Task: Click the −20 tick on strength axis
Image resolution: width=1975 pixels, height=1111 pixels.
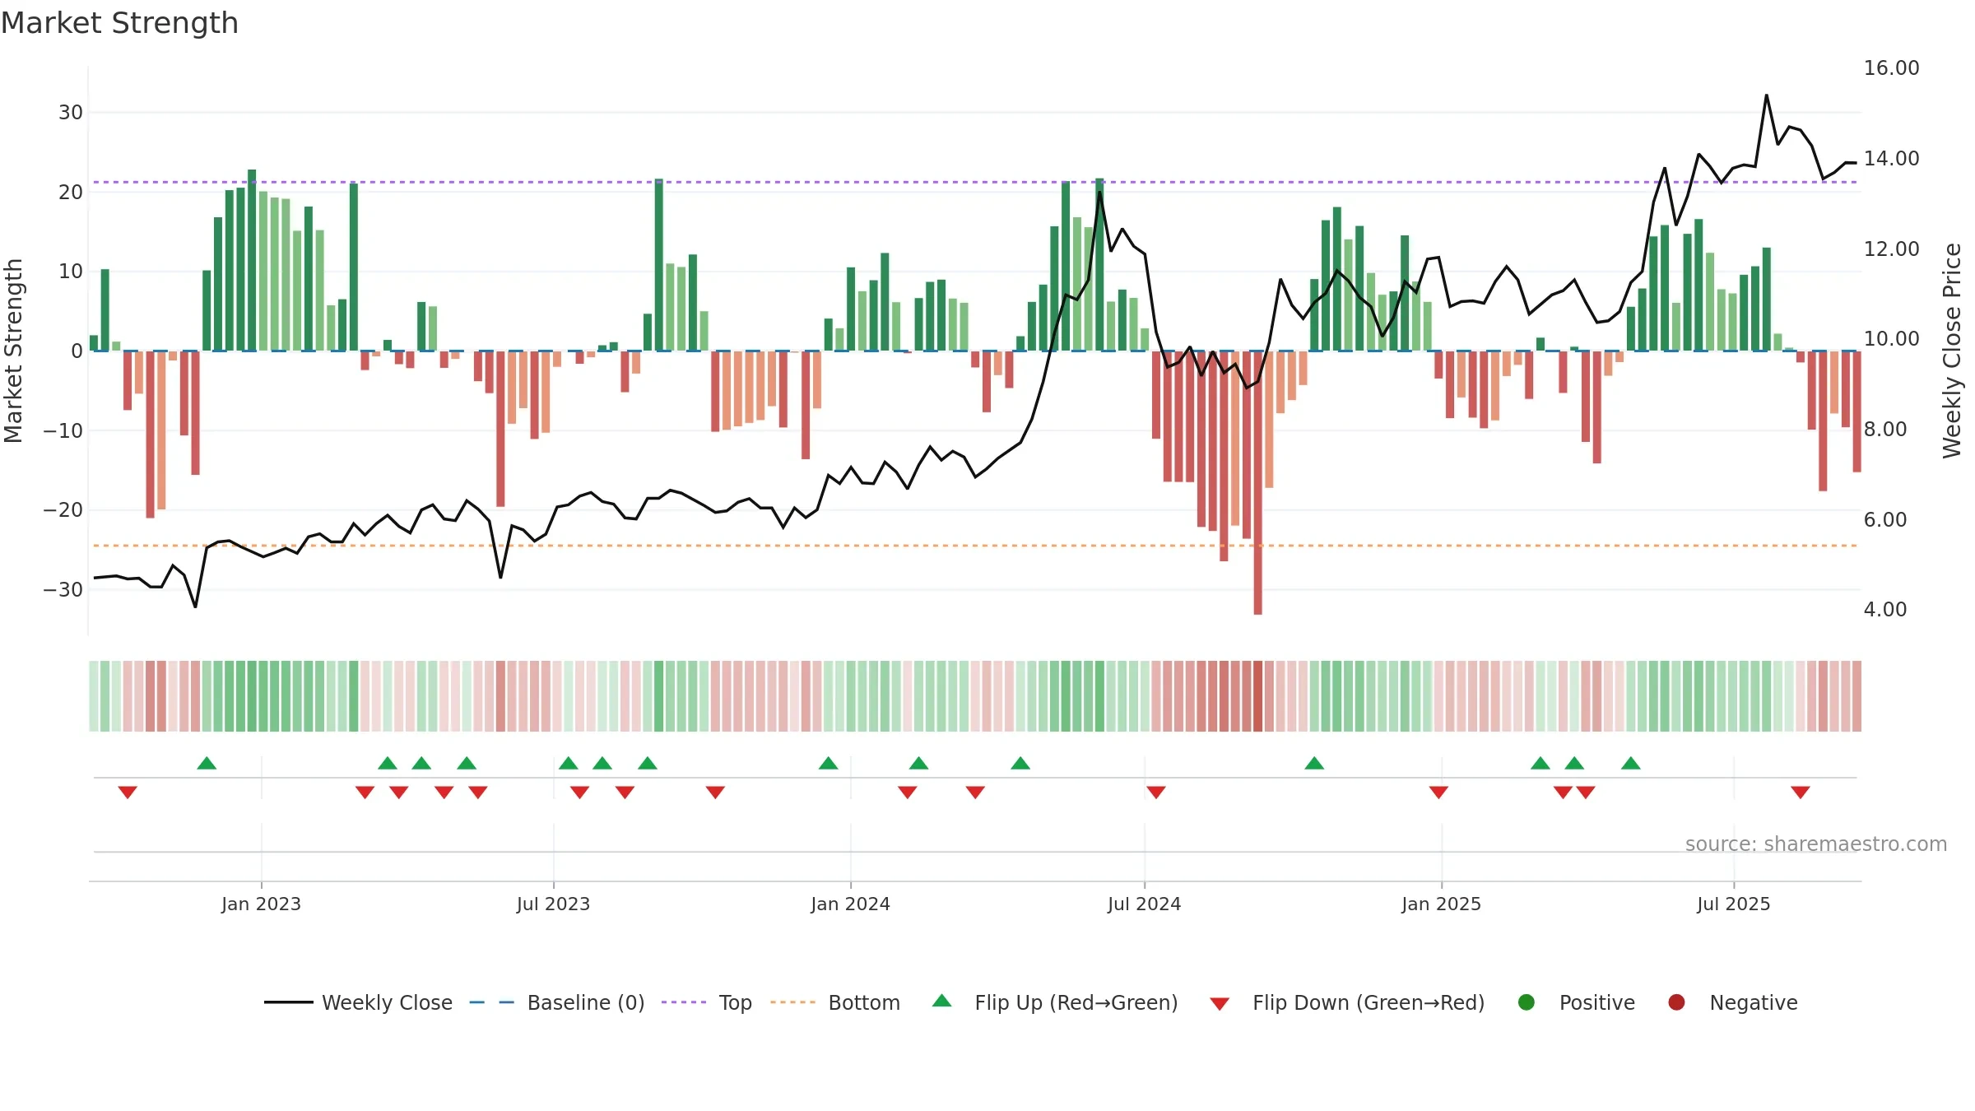Action: click(x=63, y=510)
